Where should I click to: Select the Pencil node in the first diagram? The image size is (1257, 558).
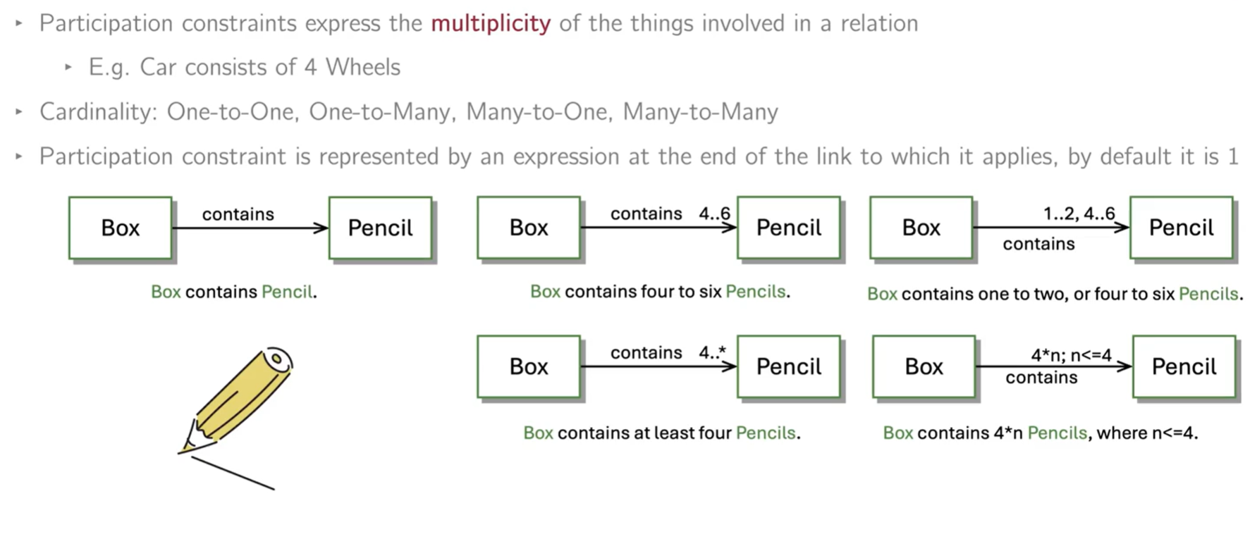point(380,228)
